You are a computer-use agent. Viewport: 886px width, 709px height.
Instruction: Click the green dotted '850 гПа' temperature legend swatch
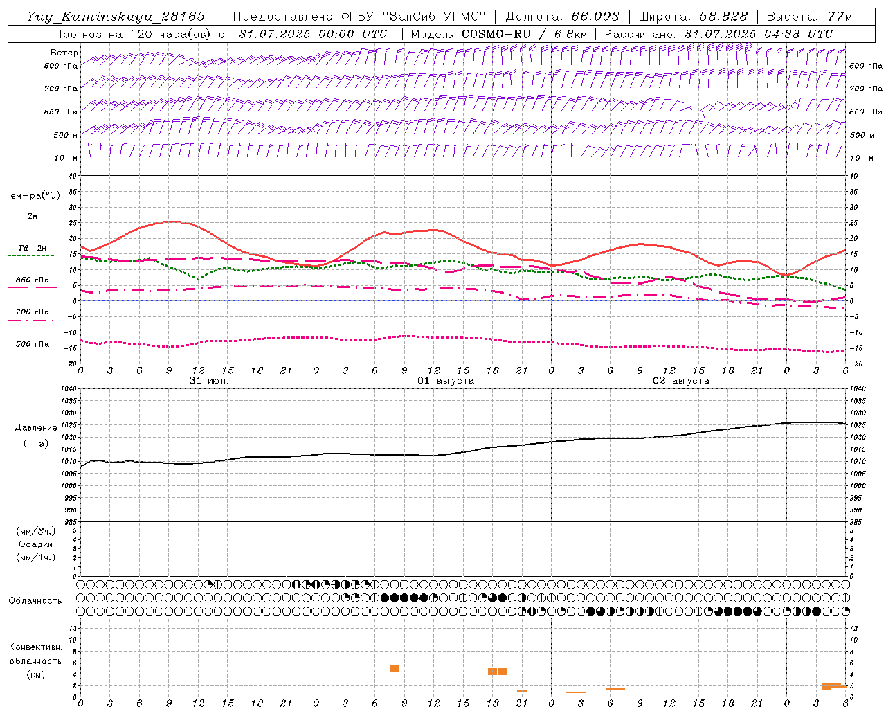pyautogui.click(x=31, y=288)
